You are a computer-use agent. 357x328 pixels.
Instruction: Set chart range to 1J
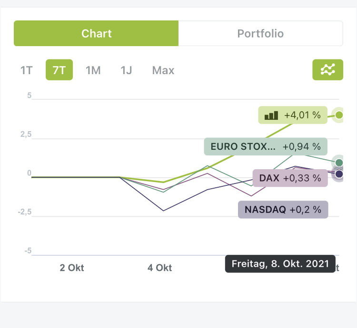pyautogui.click(x=126, y=70)
